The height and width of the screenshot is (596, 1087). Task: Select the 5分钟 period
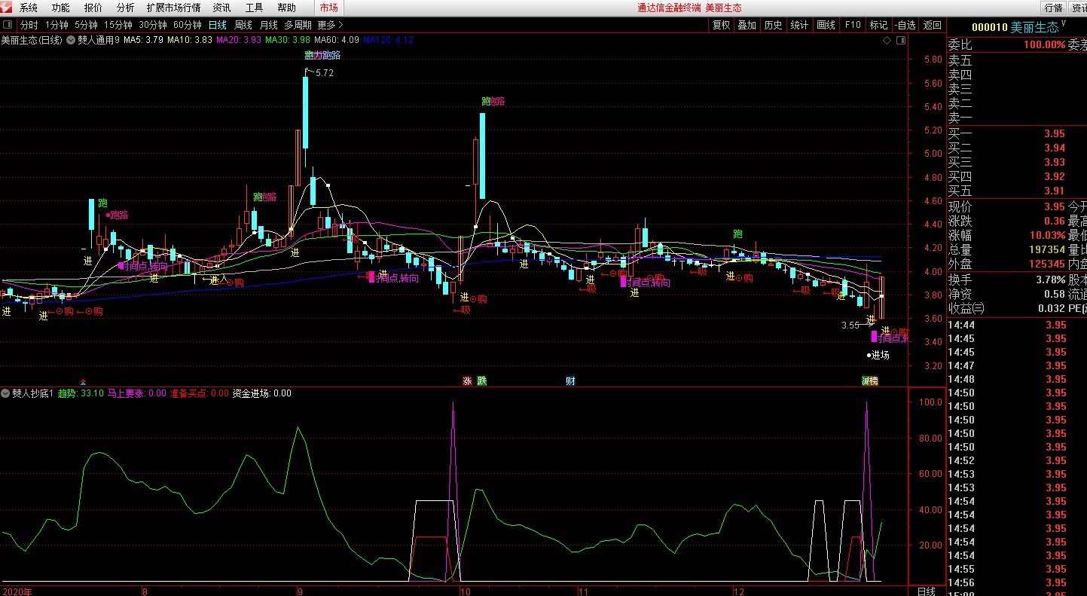coord(86,25)
